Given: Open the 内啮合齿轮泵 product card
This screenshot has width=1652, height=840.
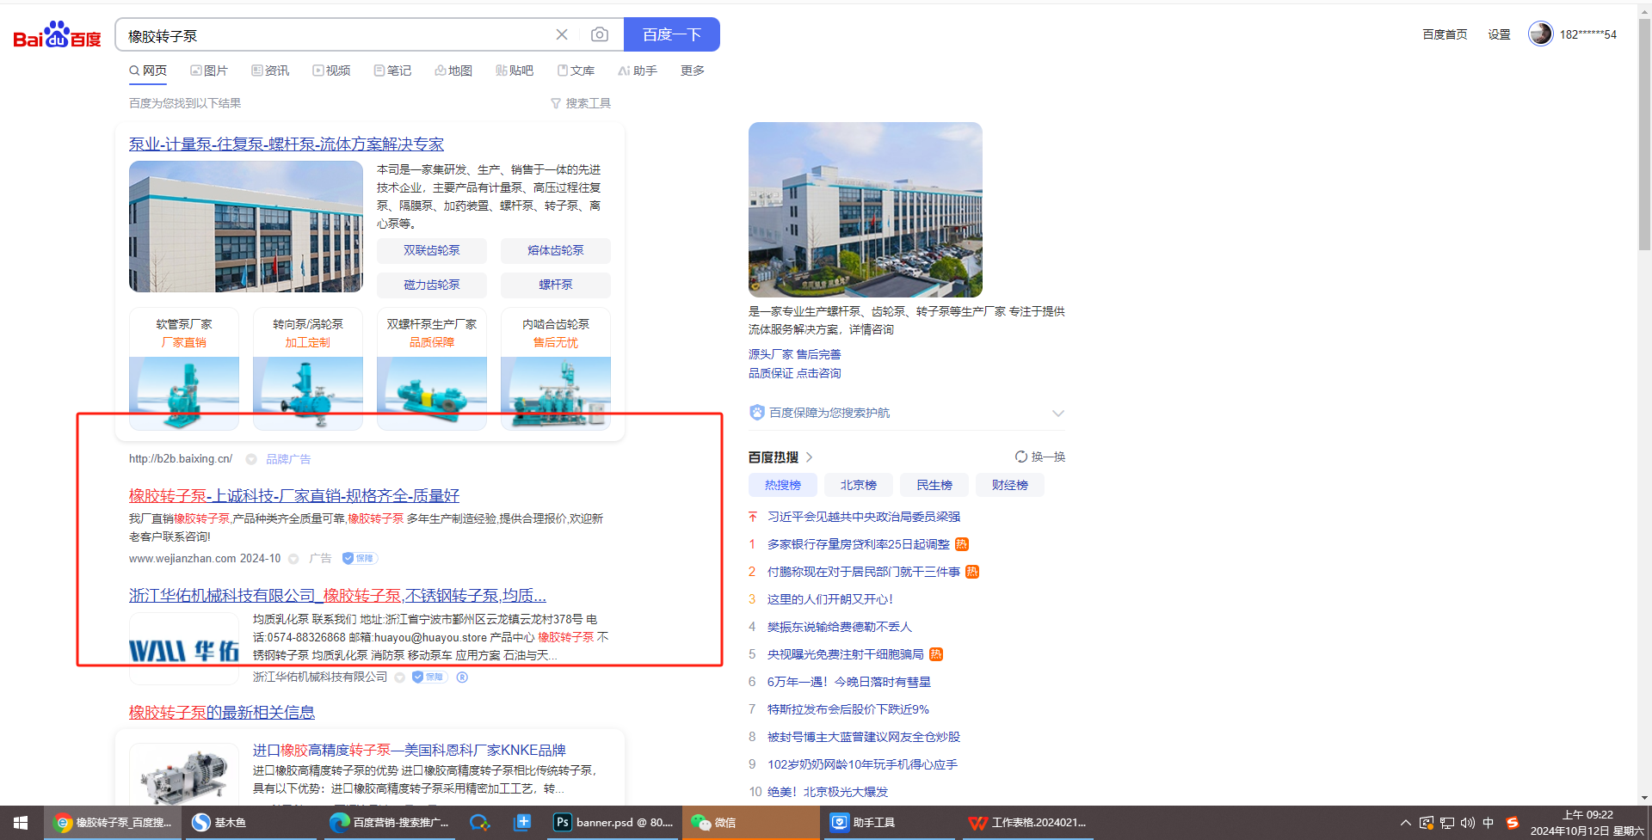Looking at the screenshot, I should tap(556, 369).
